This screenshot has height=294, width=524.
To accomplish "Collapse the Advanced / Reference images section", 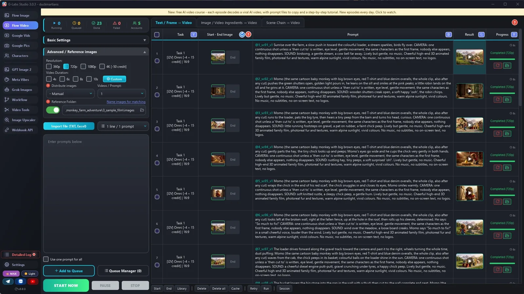I will [x=96, y=52].
